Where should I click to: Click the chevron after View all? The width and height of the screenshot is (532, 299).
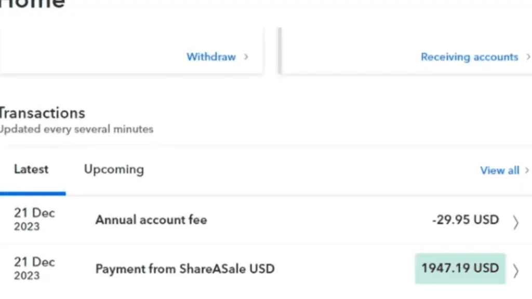tap(527, 170)
